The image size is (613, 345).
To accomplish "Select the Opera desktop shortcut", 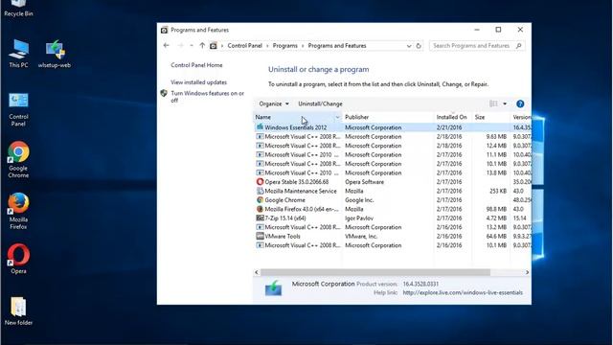I will (x=18, y=259).
